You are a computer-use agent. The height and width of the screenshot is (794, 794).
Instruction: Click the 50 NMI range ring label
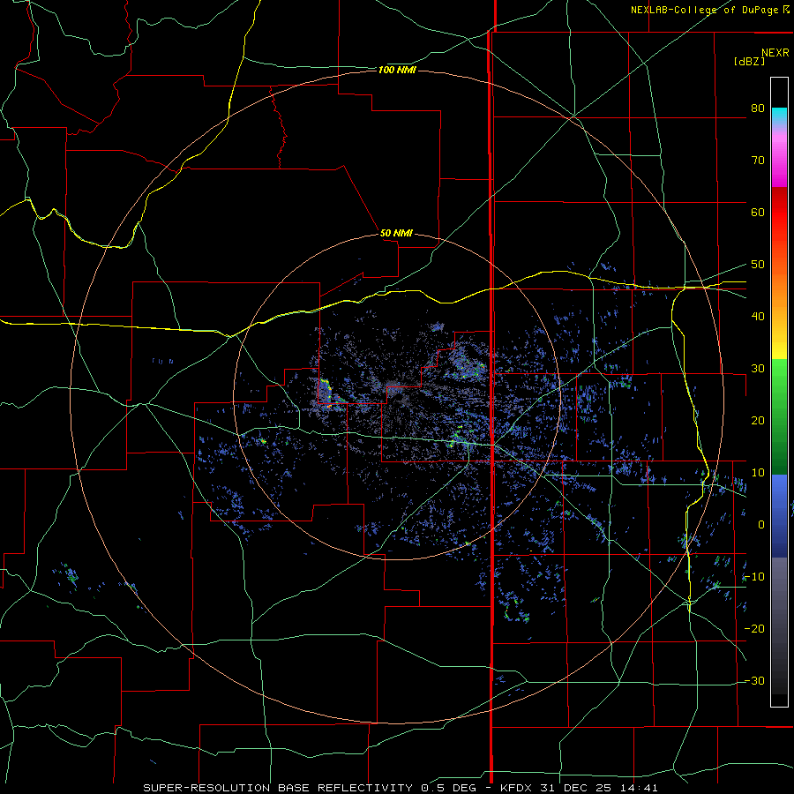[396, 234]
